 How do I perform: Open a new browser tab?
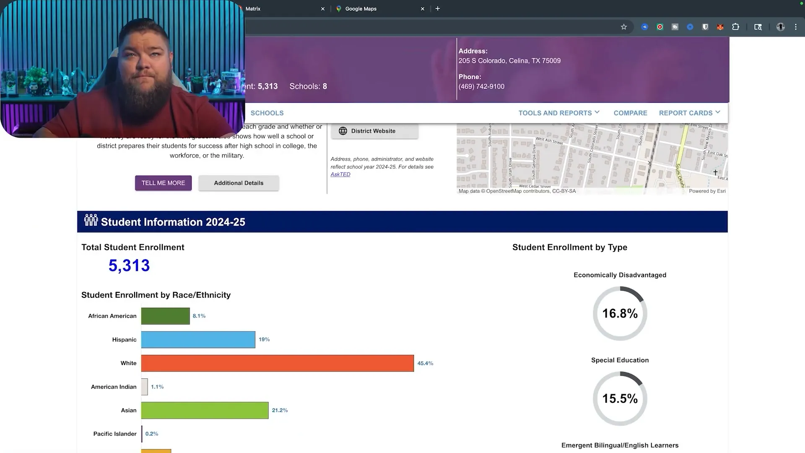coord(437,8)
